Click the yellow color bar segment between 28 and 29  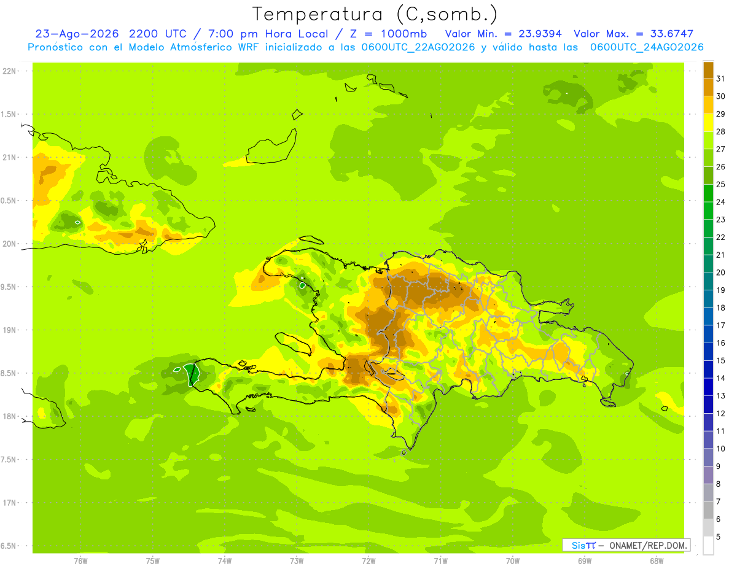pyautogui.click(x=708, y=123)
